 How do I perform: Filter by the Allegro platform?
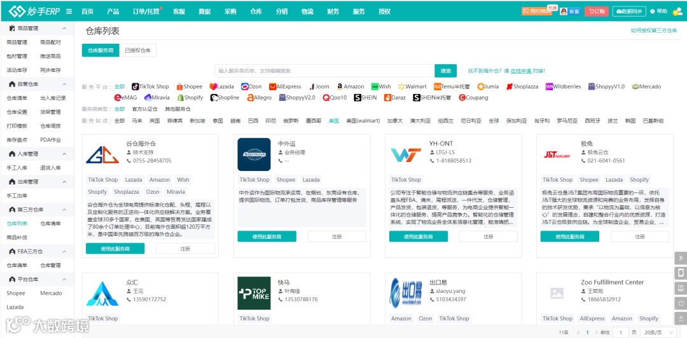point(260,98)
